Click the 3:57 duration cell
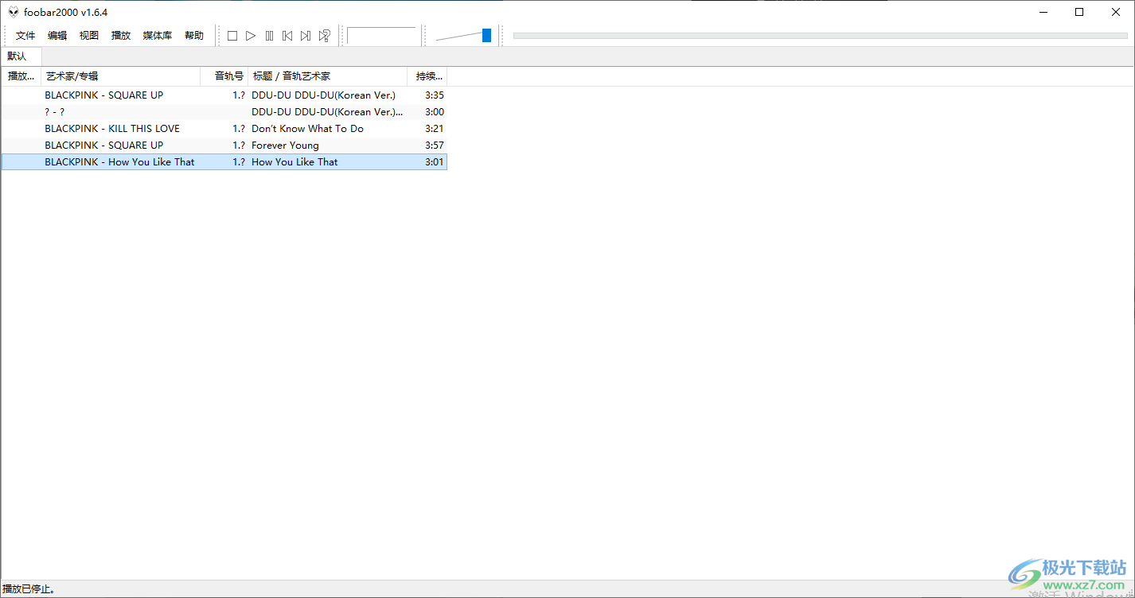 [435, 146]
